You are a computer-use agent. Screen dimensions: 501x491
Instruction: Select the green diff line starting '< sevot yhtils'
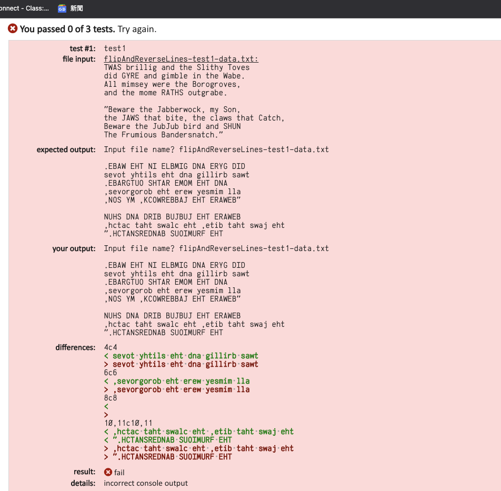[183, 356]
